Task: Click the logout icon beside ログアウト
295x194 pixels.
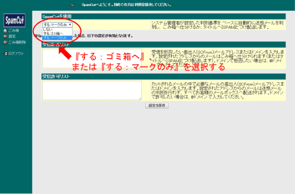Action: click(x=5, y=54)
